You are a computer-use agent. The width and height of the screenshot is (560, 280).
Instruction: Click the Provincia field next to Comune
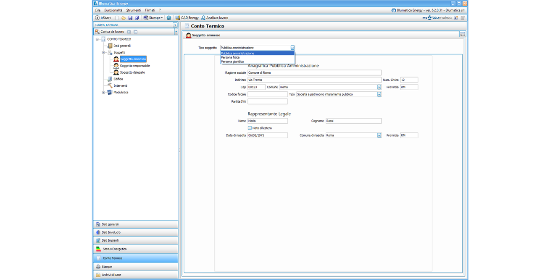pyautogui.click(x=409, y=87)
